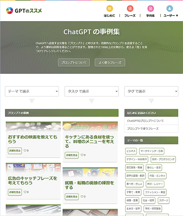Select the 作品・エンタメ theme tag
The width and height of the screenshot is (183, 216).
click(157, 176)
